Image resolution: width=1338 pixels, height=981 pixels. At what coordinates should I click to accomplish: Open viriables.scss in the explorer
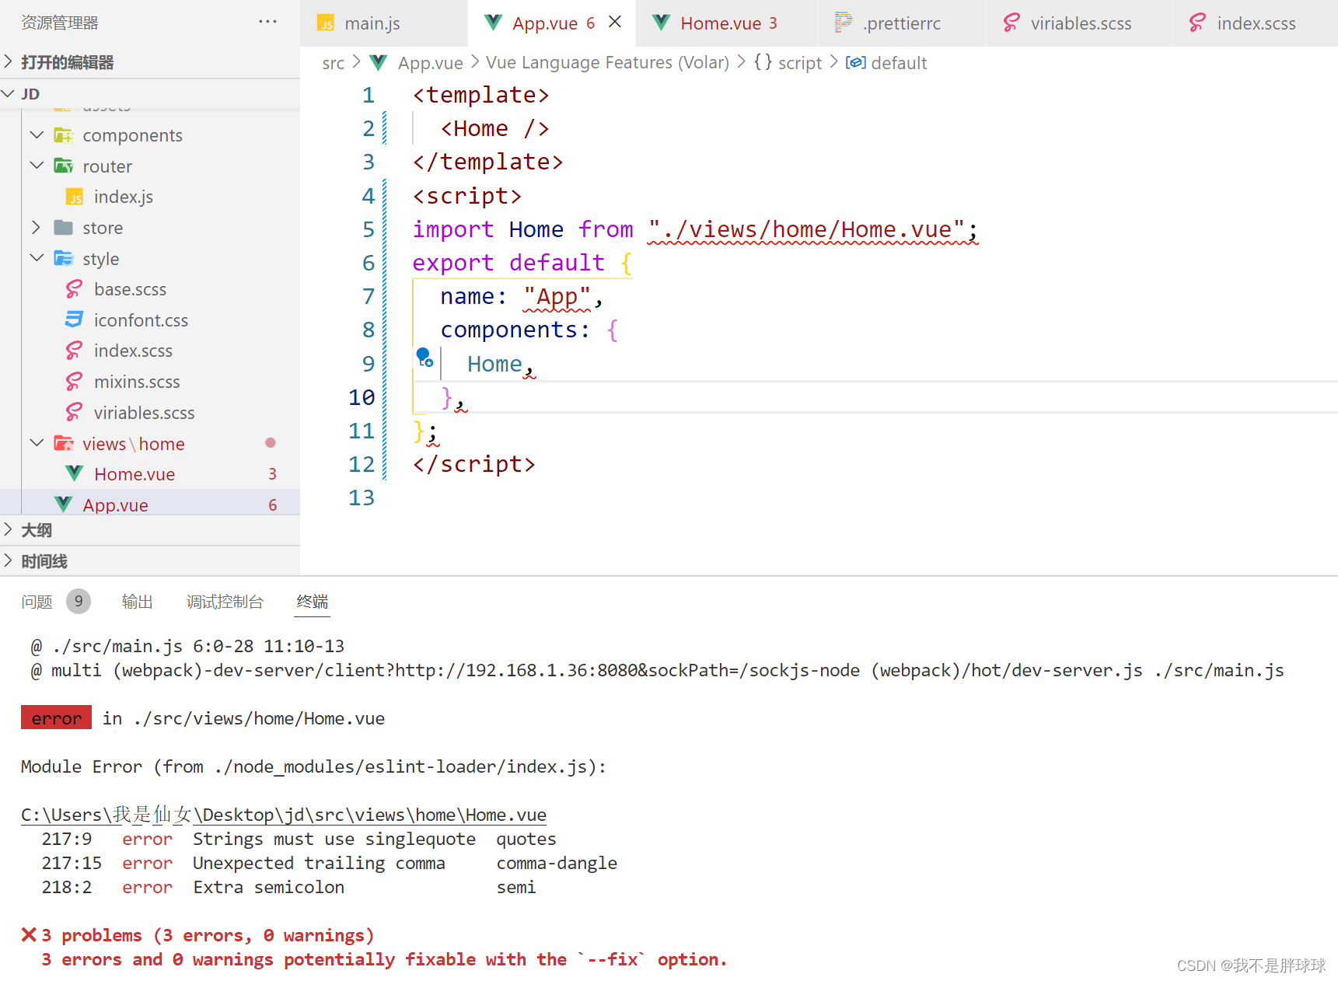(144, 413)
